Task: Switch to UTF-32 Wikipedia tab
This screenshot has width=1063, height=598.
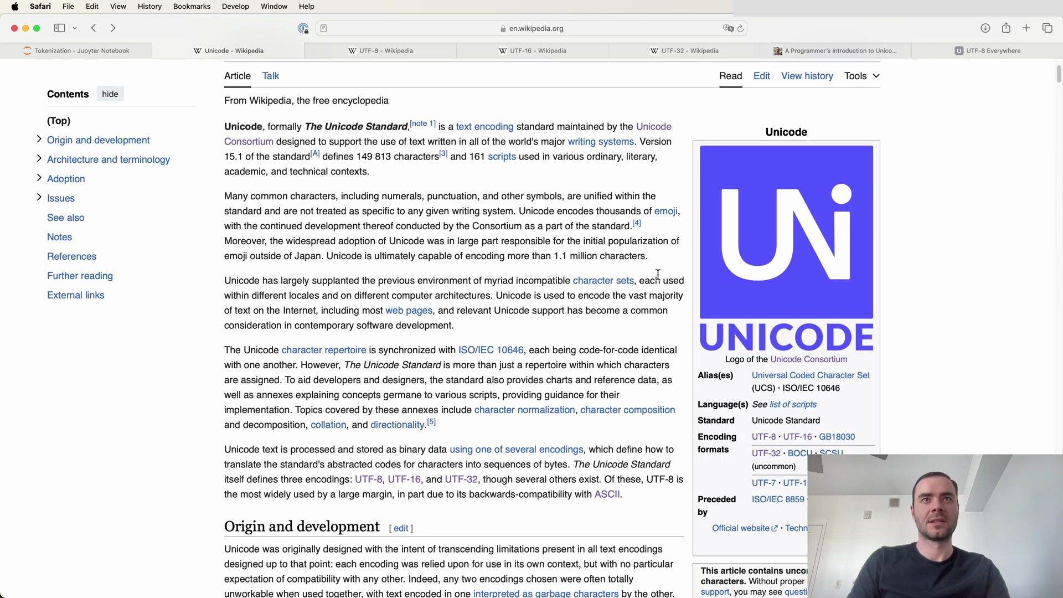Action: click(684, 50)
